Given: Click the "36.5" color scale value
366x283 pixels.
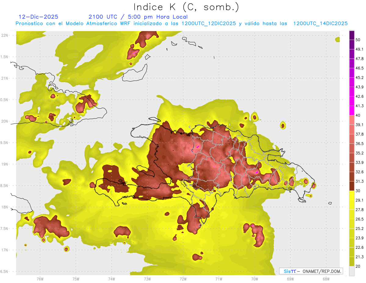Looking at the screenshot, I should (360, 143).
